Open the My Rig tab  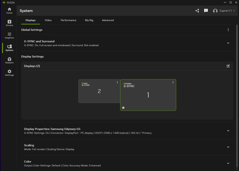coord(89,20)
